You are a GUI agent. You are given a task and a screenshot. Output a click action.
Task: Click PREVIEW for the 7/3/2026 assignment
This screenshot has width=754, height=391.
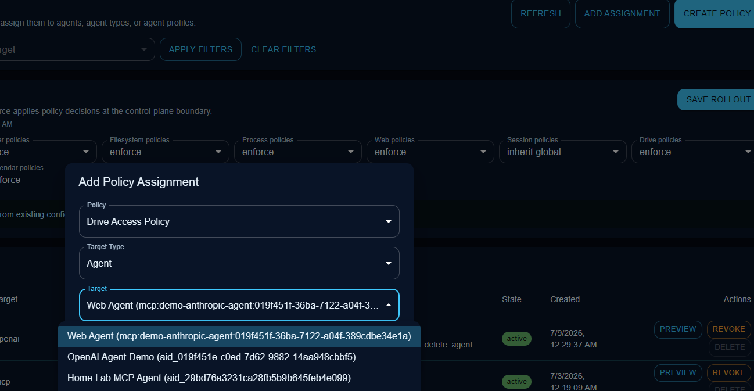click(678, 373)
